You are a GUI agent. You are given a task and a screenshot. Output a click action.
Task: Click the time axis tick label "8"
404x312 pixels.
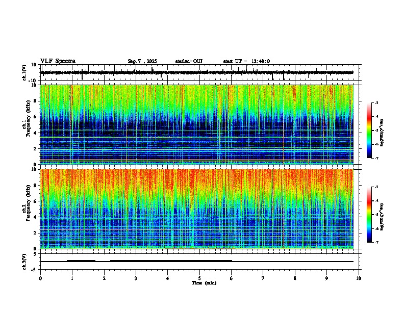tap(295, 278)
